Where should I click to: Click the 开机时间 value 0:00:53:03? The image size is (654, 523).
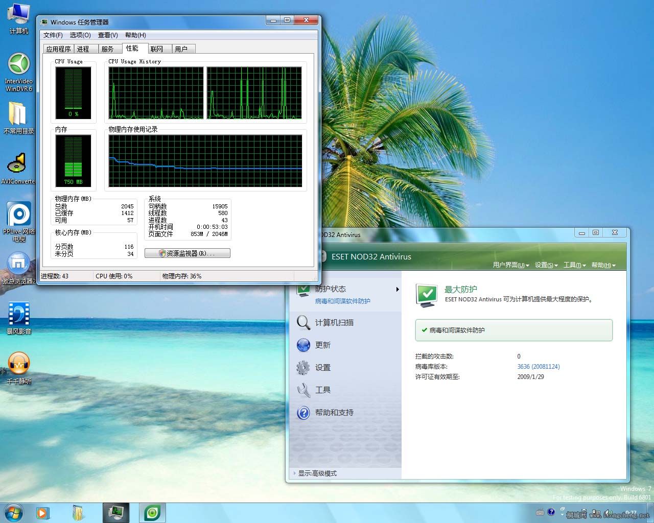click(x=212, y=227)
